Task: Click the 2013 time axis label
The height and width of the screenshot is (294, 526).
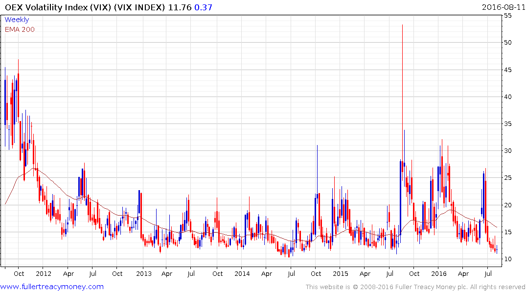Action: click(x=144, y=273)
